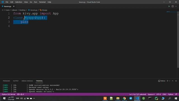179x101 pixels.
Task: Click the 'pass' keyword on line 3
Action: pyautogui.click(x=24, y=22)
